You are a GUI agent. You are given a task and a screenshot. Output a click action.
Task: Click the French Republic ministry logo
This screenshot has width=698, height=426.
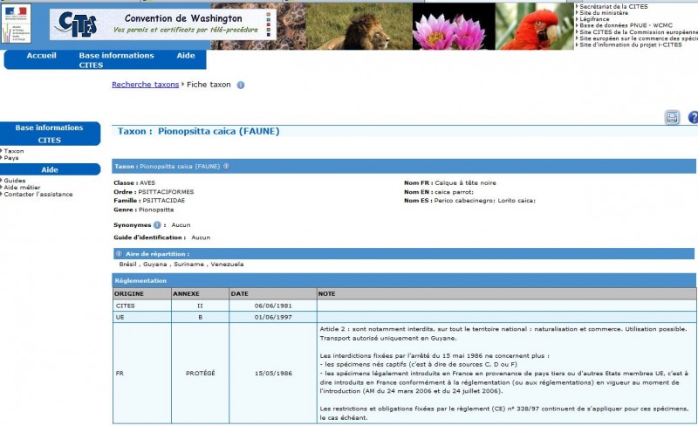16,23
